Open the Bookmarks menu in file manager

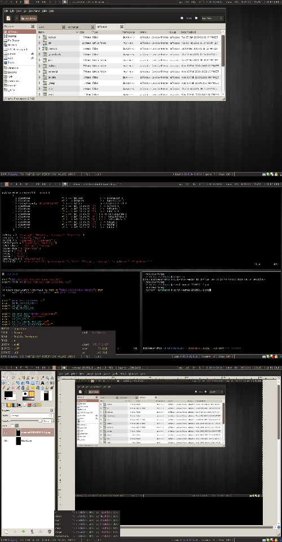point(34,11)
